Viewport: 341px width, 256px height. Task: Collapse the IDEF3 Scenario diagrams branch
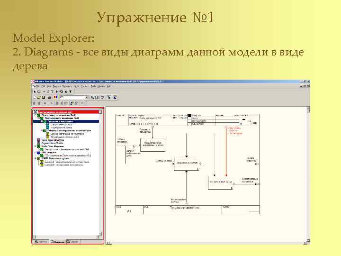pyautogui.click(x=35, y=158)
